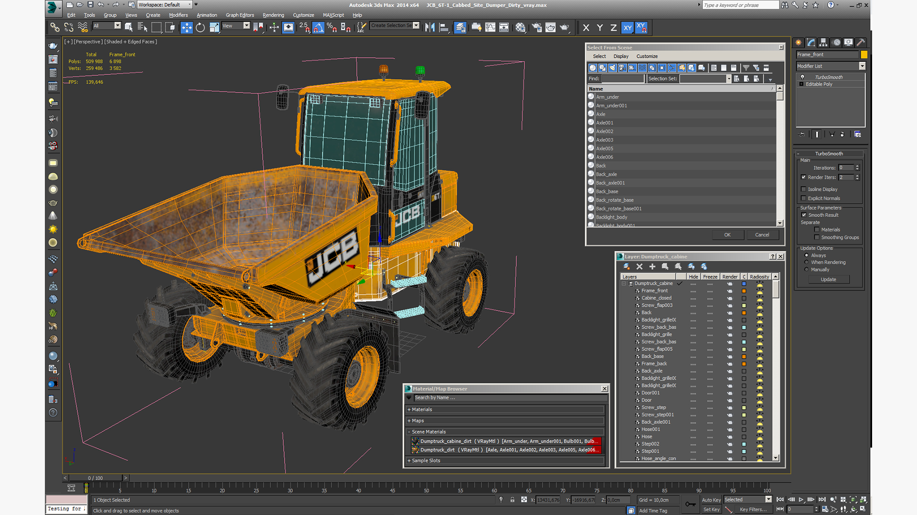Delete highlighted layer in Layer dialog
Image resolution: width=917 pixels, height=515 pixels.
coord(640,267)
